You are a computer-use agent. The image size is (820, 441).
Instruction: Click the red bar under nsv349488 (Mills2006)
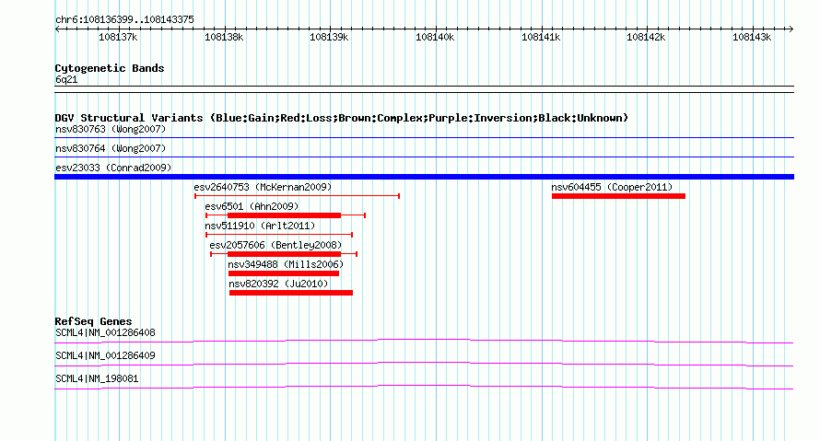click(284, 273)
